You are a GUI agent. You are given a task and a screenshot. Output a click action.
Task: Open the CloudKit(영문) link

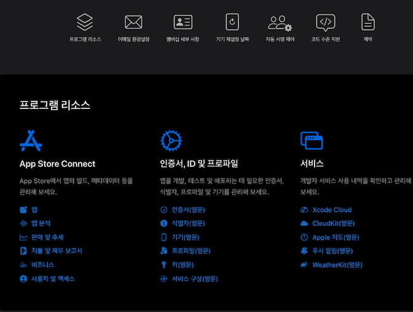(334, 223)
